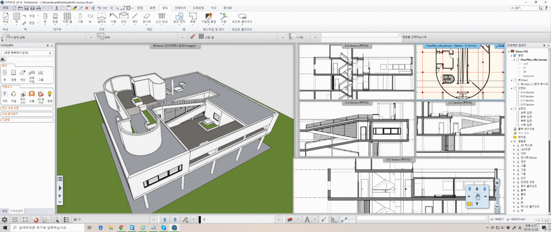Image resolution: width=551 pixels, height=232 pixels.
Task: Toggle the link chain icon in options bar
Action: pos(193,36)
